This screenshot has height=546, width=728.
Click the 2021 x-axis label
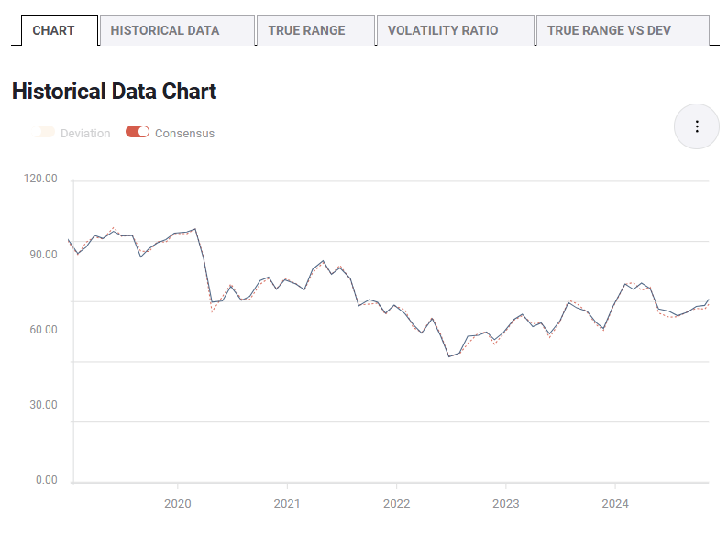[x=287, y=503]
